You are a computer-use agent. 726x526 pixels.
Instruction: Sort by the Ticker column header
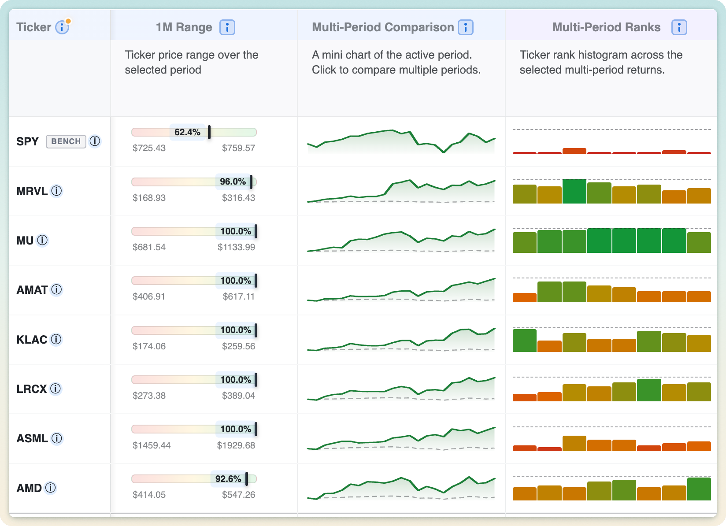[x=34, y=27]
